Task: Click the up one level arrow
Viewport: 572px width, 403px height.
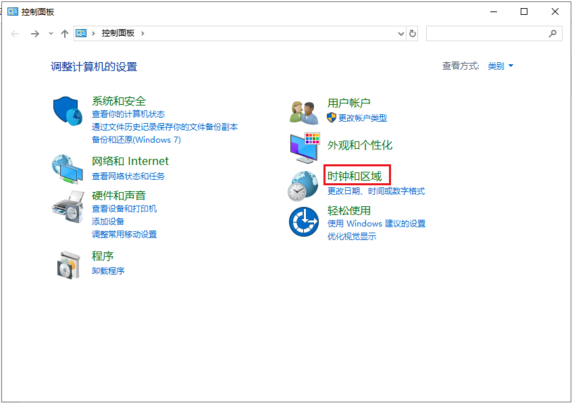Action: click(65, 33)
